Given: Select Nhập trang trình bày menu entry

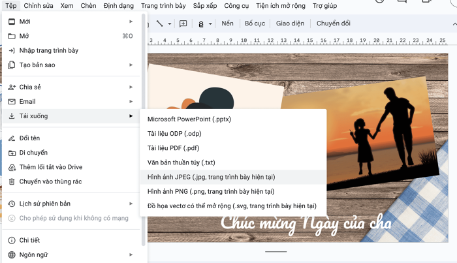Looking at the screenshot, I should pos(71,51).
